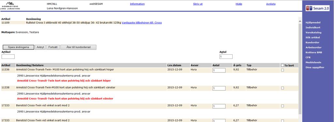Viewport: 334px width, 122px height.
Task: Click red text ending 'sänkbart höger'
Action: click(x=64, y=81)
